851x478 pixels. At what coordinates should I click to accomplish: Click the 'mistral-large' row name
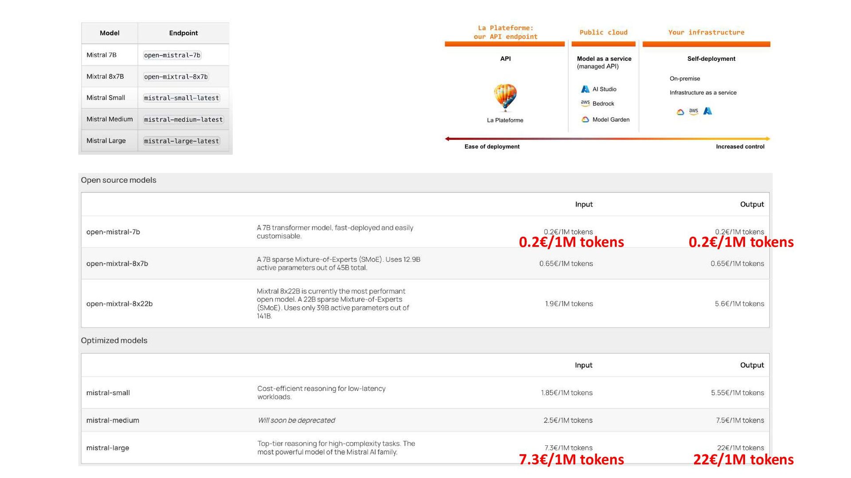click(x=107, y=448)
